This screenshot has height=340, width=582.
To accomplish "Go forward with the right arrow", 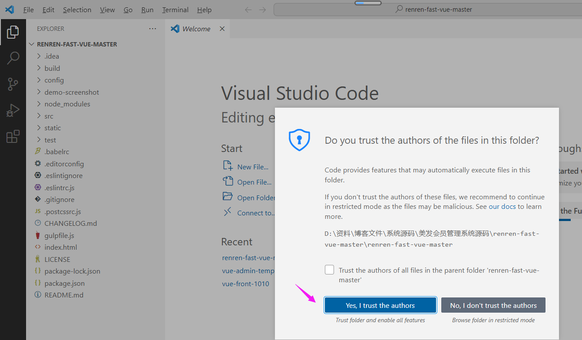I will tap(262, 10).
